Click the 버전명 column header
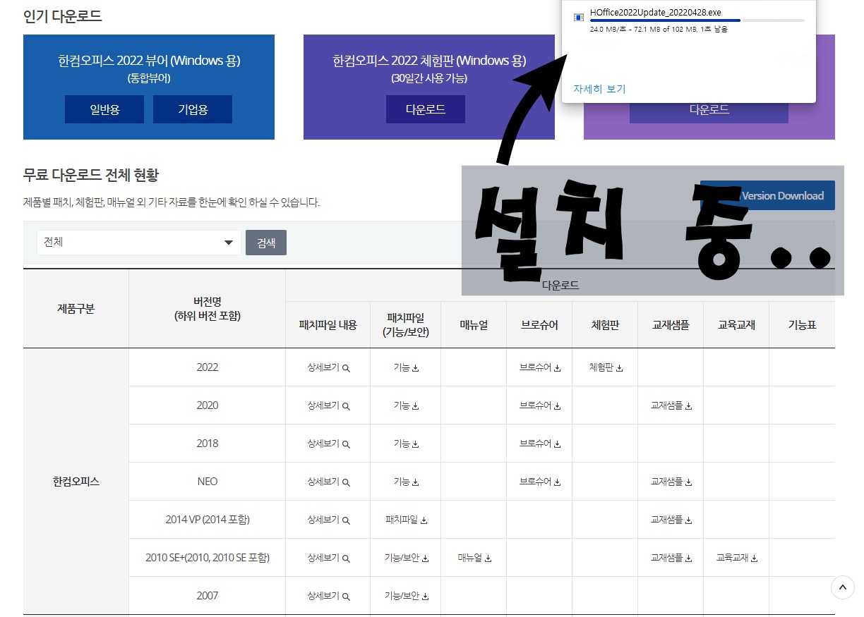864x617 pixels. pyautogui.click(x=208, y=309)
